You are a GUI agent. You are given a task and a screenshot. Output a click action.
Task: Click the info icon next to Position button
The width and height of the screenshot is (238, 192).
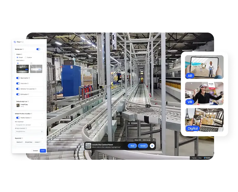pyautogui.click(x=31, y=118)
